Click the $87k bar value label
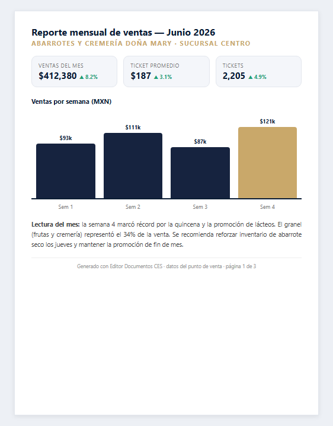The image size is (333, 426). click(200, 142)
